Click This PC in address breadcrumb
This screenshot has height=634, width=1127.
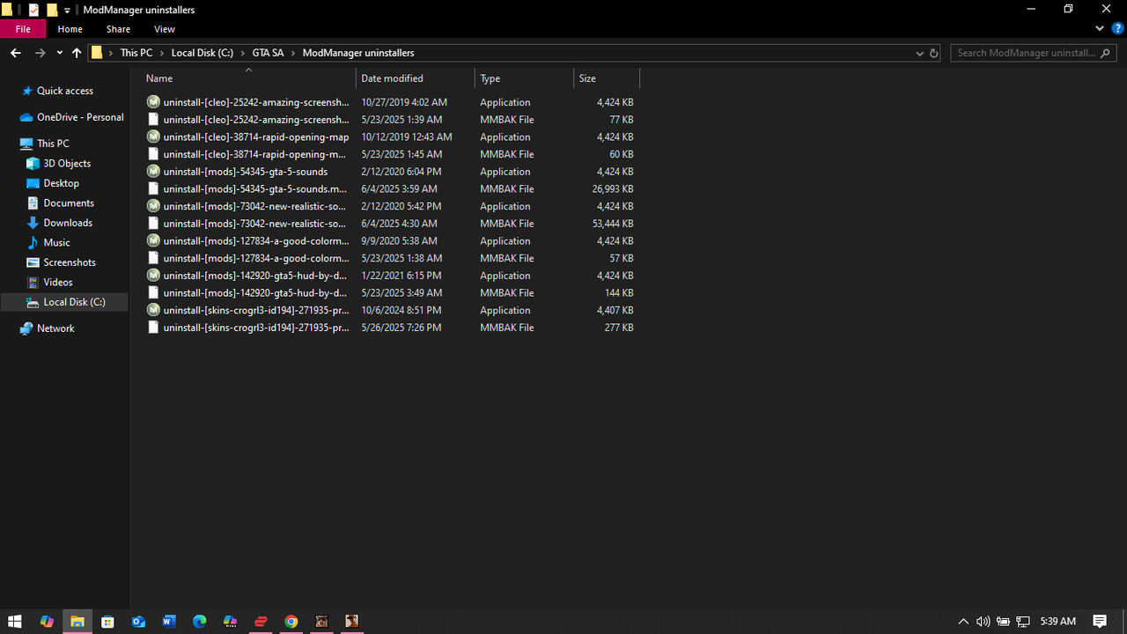tap(136, 53)
